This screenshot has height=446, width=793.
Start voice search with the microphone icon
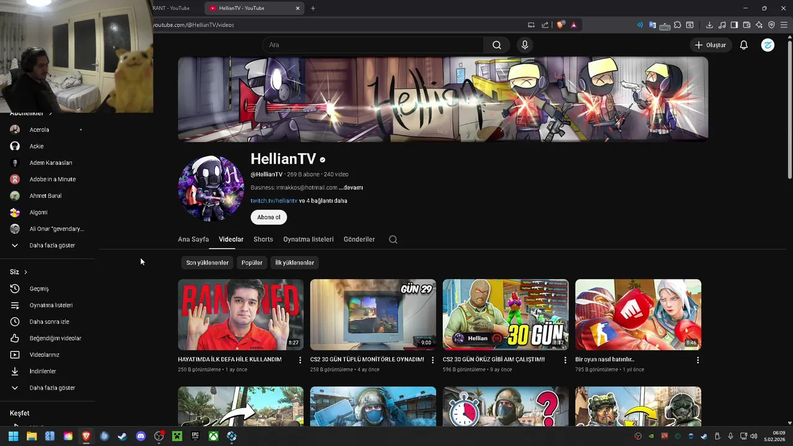(x=525, y=45)
